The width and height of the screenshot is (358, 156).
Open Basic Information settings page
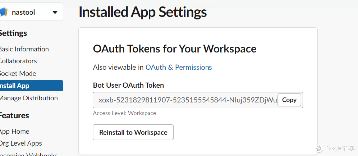coord(24,49)
